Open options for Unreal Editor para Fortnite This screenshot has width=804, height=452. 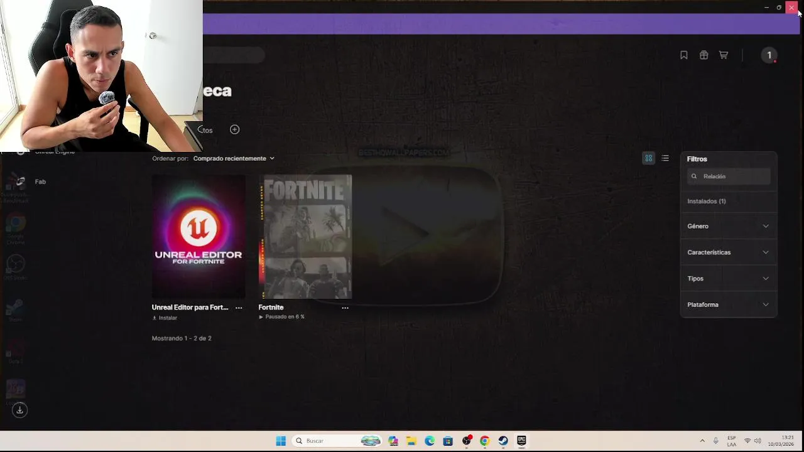click(x=239, y=308)
